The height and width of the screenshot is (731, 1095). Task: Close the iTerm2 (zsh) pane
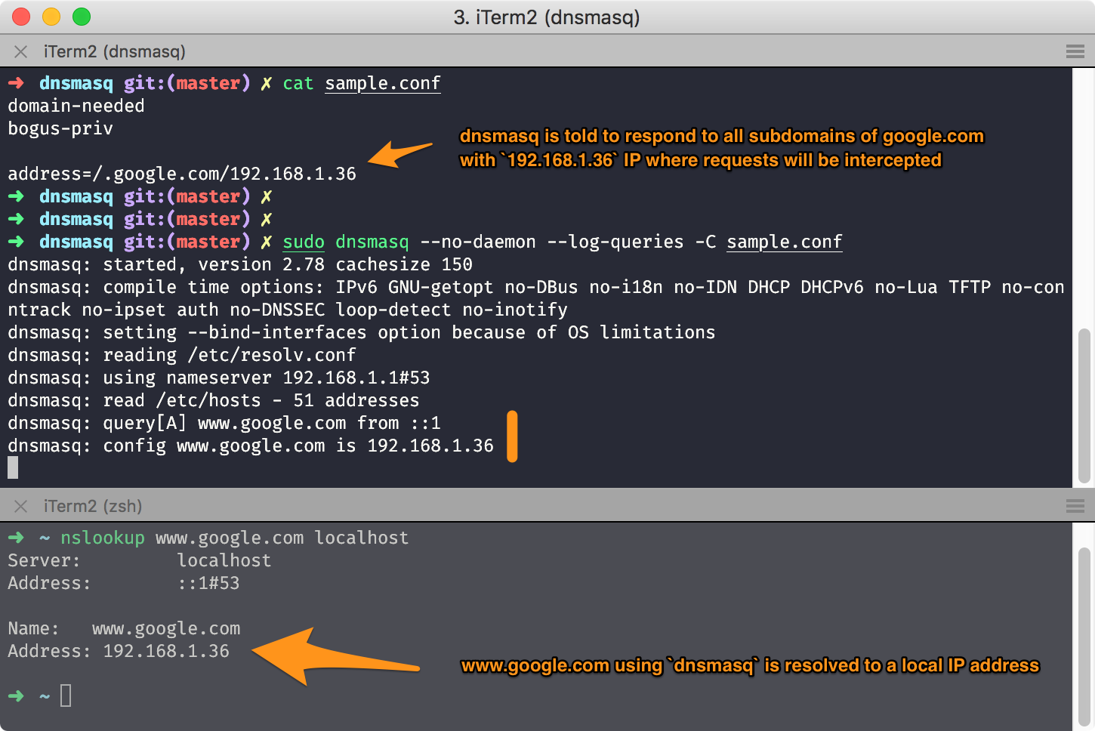[21, 506]
